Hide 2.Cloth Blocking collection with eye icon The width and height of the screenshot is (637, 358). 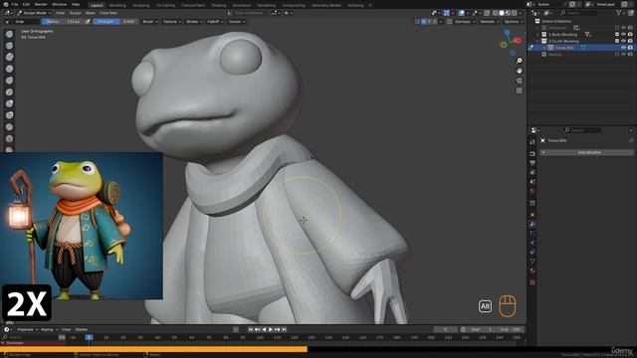tap(623, 41)
